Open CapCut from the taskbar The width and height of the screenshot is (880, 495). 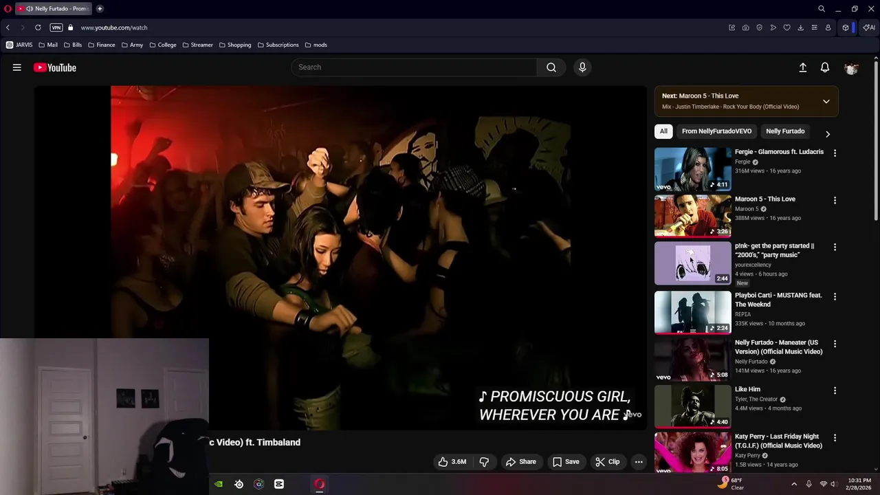point(278,484)
